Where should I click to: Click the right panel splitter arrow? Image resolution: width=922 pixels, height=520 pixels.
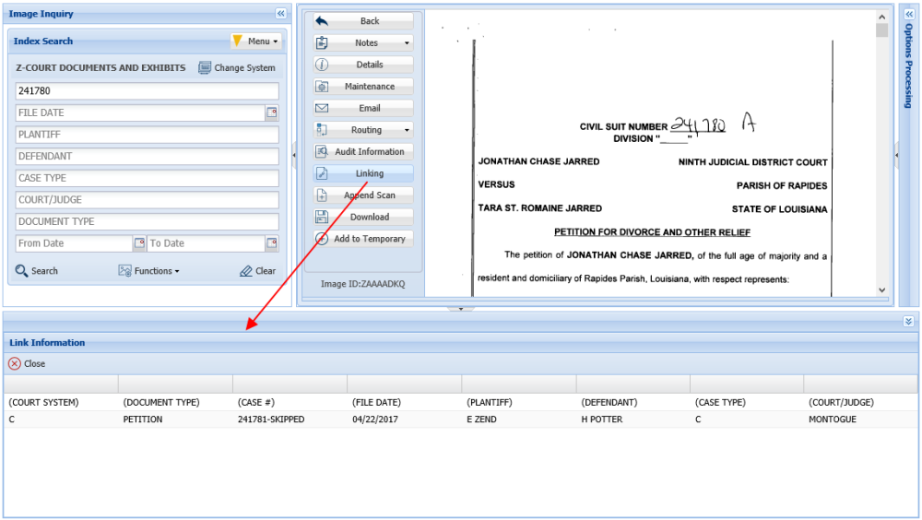(x=896, y=155)
